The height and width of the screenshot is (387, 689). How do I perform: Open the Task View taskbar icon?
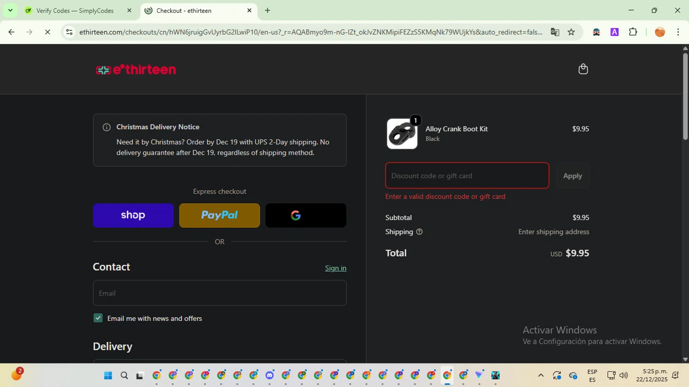[140, 376]
